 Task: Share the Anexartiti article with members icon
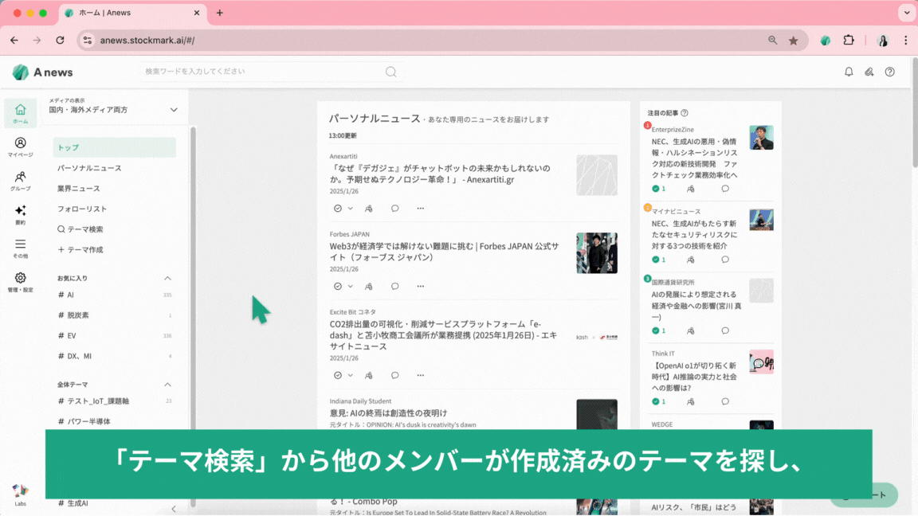coord(368,209)
